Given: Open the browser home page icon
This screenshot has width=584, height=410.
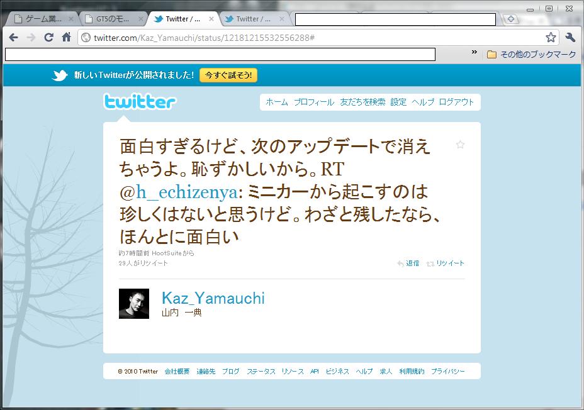Looking at the screenshot, I should (66, 37).
